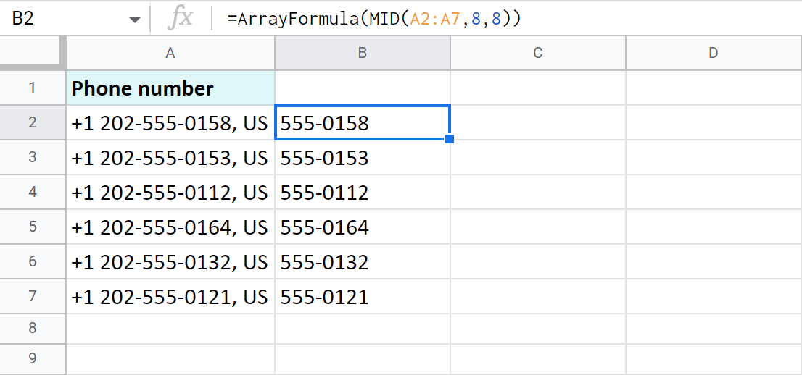Click the fx function icon
Image resolution: width=802 pixels, height=375 pixels.
point(180,19)
